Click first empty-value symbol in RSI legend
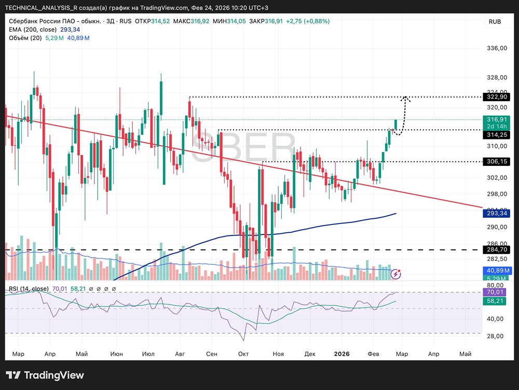519x390 pixels. (x=91, y=289)
